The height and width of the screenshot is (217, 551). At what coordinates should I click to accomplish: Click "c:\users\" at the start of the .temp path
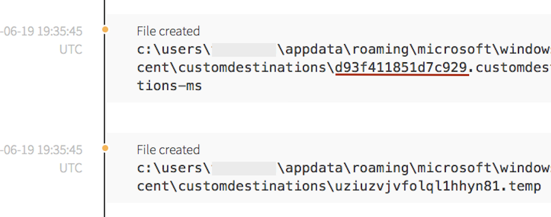173,168
